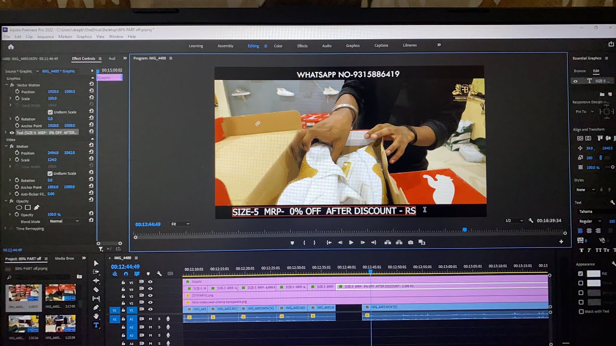Select the Ripple Edit tool
616x346 pixels.
coord(96,281)
